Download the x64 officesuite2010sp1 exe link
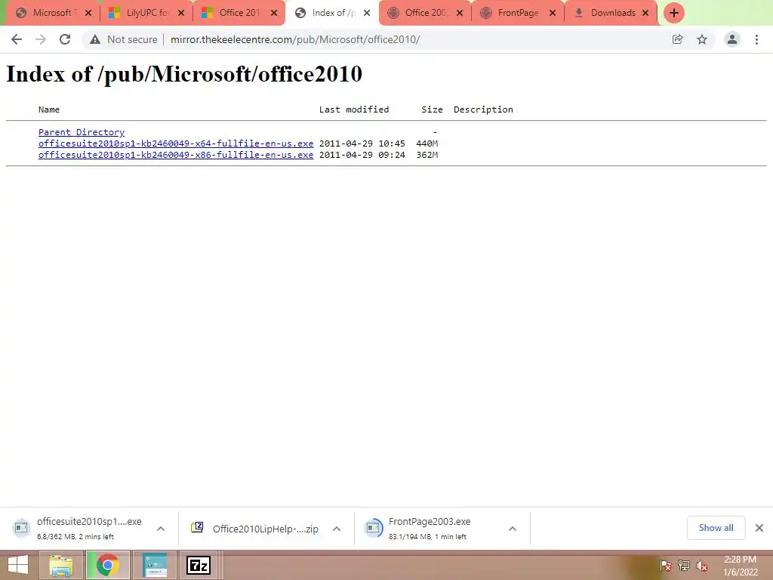This screenshot has height=580, width=773. (x=176, y=143)
